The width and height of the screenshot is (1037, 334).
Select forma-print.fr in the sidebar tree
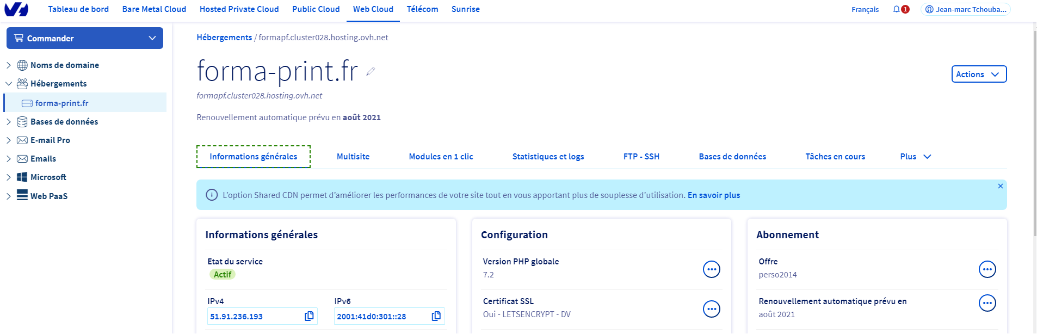(x=61, y=103)
